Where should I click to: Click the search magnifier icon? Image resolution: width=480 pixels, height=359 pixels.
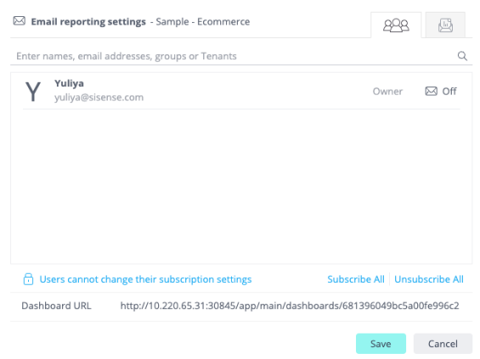(462, 56)
